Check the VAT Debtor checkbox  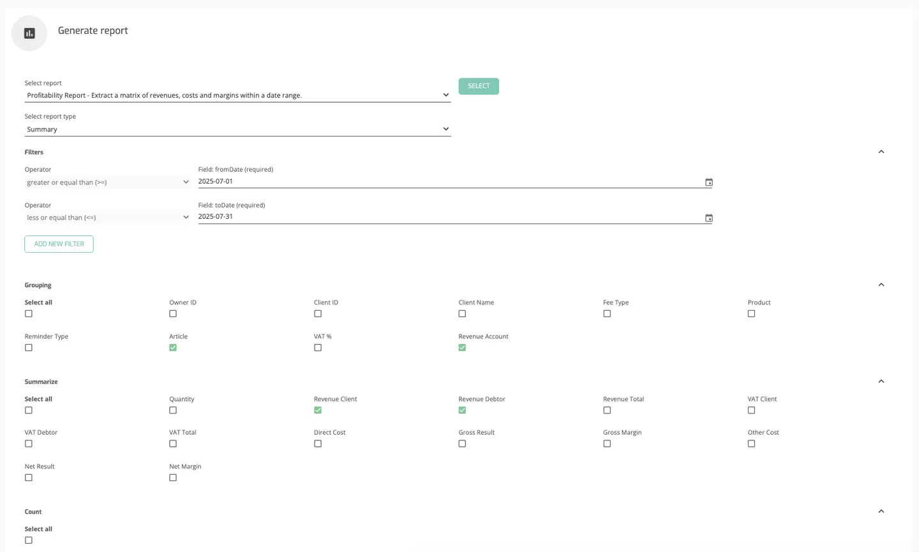[29, 444]
